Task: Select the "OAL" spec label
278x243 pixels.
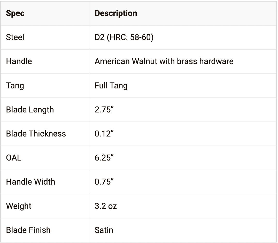Action: point(14,158)
